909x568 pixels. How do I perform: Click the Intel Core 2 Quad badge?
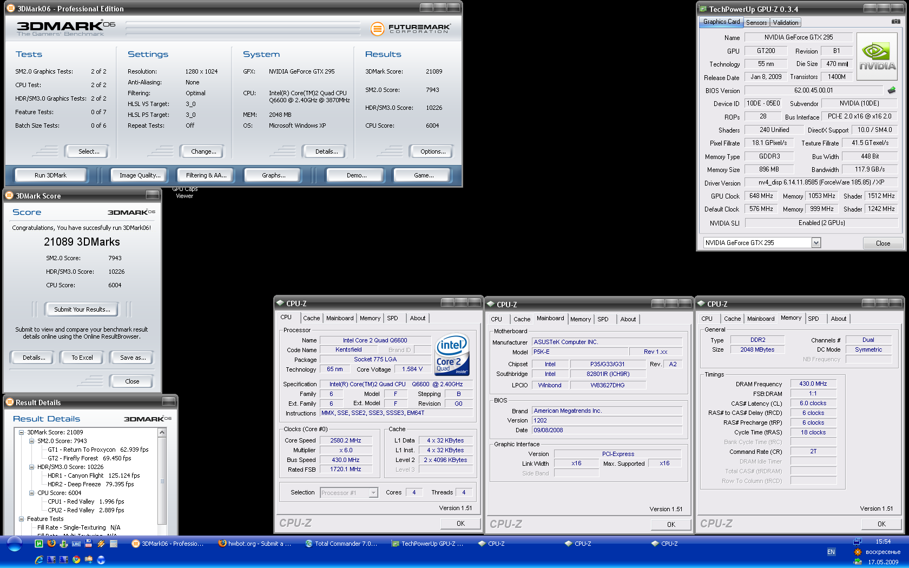tap(452, 354)
